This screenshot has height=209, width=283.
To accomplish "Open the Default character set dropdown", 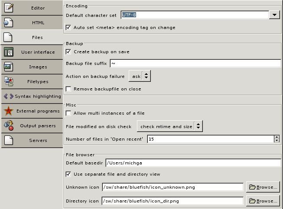I will tap(274, 15).
